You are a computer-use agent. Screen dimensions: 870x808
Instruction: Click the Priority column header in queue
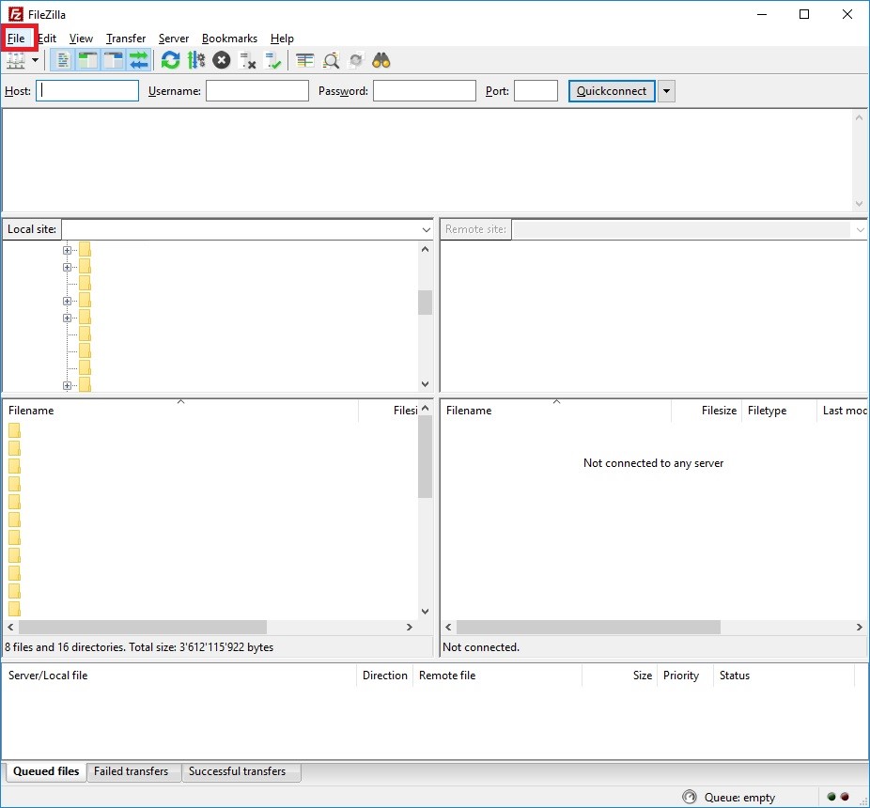click(685, 676)
